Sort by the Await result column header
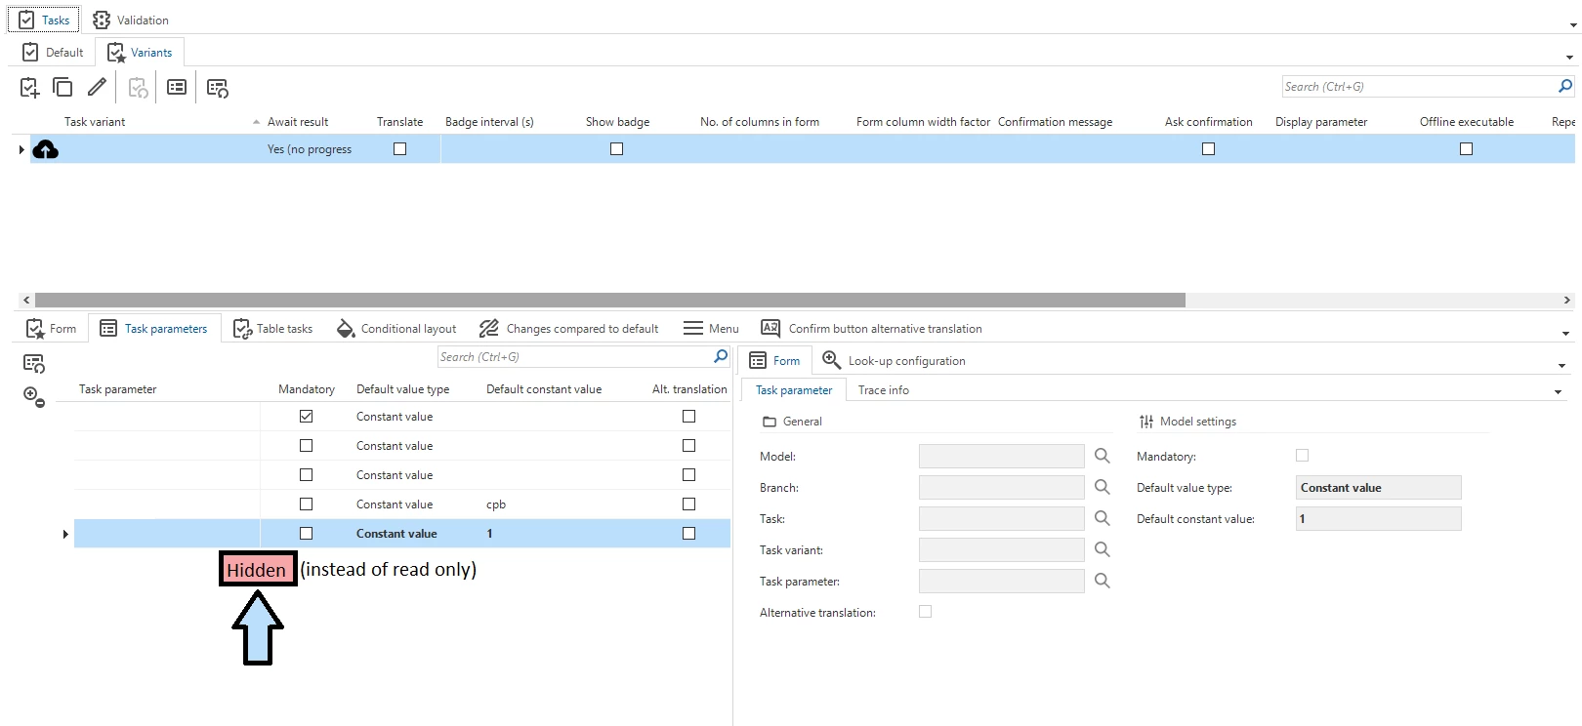Image resolution: width=1582 pixels, height=726 pixels. 298,122
